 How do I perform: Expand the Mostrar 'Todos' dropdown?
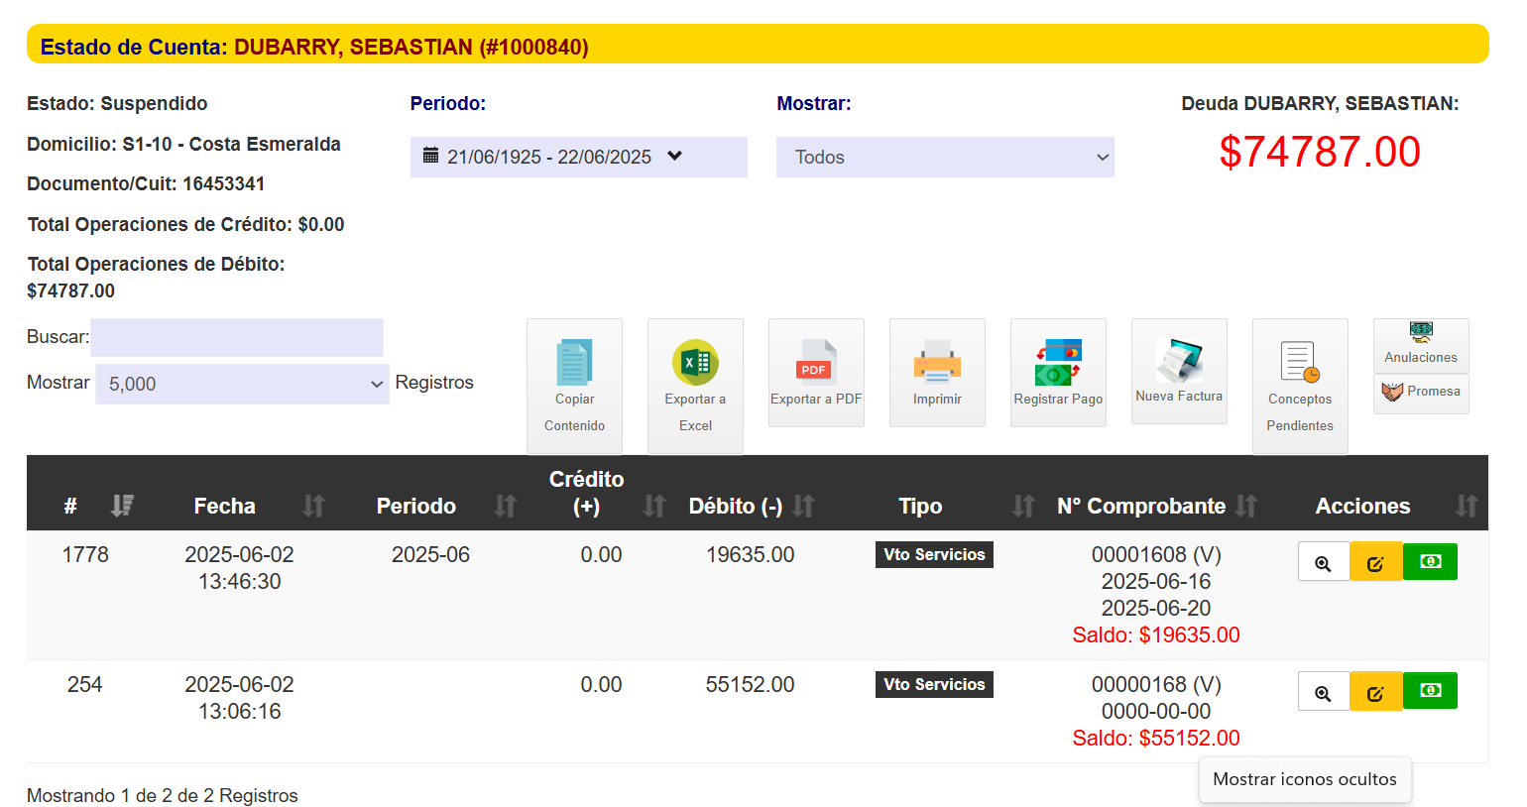(x=945, y=157)
